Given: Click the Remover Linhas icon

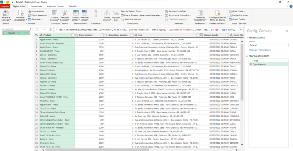Looking at the screenshot, I should click(x=84, y=13).
